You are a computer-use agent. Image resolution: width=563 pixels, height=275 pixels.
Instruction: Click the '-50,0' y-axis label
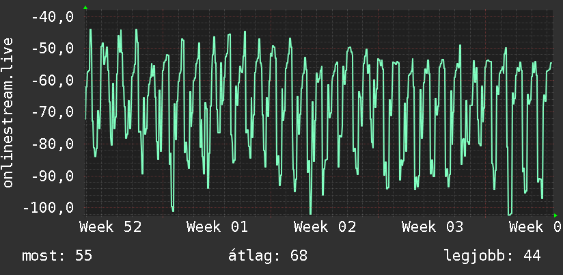tap(53, 49)
